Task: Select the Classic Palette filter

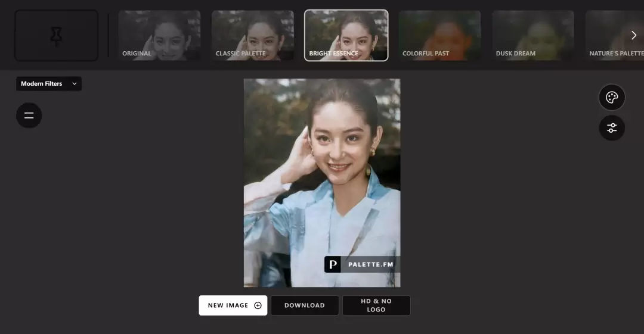Action: pyautogui.click(x=253, y=36)
